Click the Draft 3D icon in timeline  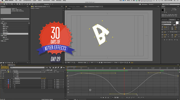(x=50, y=68)
